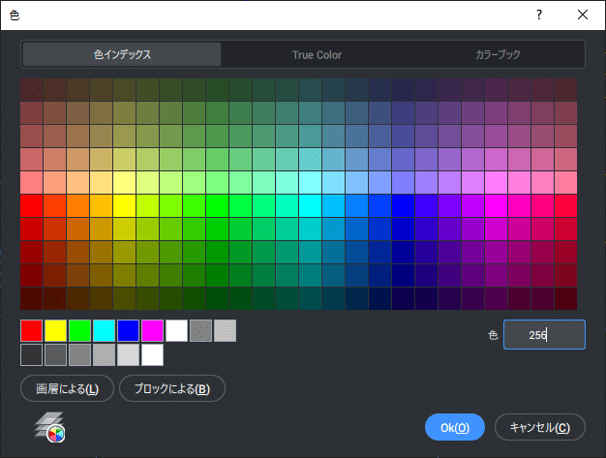
Task: Pick darkest red in bottom-left grid corner
Action: (32, 298)
